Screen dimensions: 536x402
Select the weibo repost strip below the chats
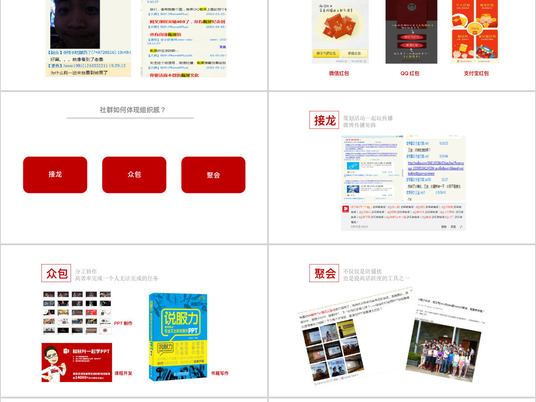coord(403,216)
